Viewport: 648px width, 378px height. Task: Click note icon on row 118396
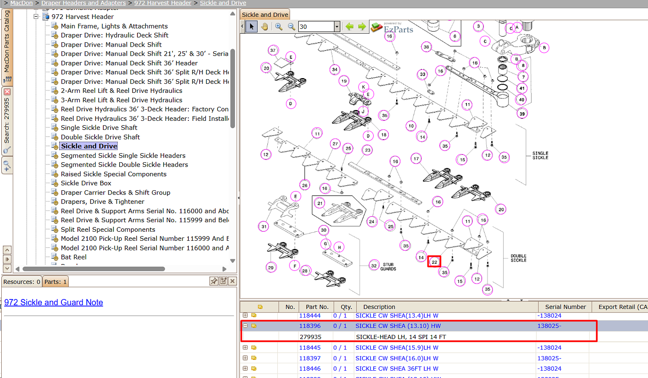(x=254, y=326)
